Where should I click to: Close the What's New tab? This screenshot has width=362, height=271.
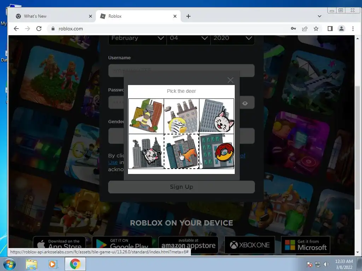[x=90, y=16]
